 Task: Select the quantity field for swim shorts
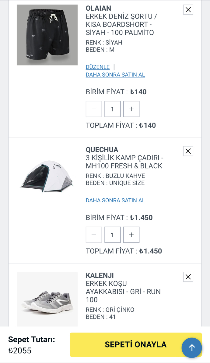point(113,109)
